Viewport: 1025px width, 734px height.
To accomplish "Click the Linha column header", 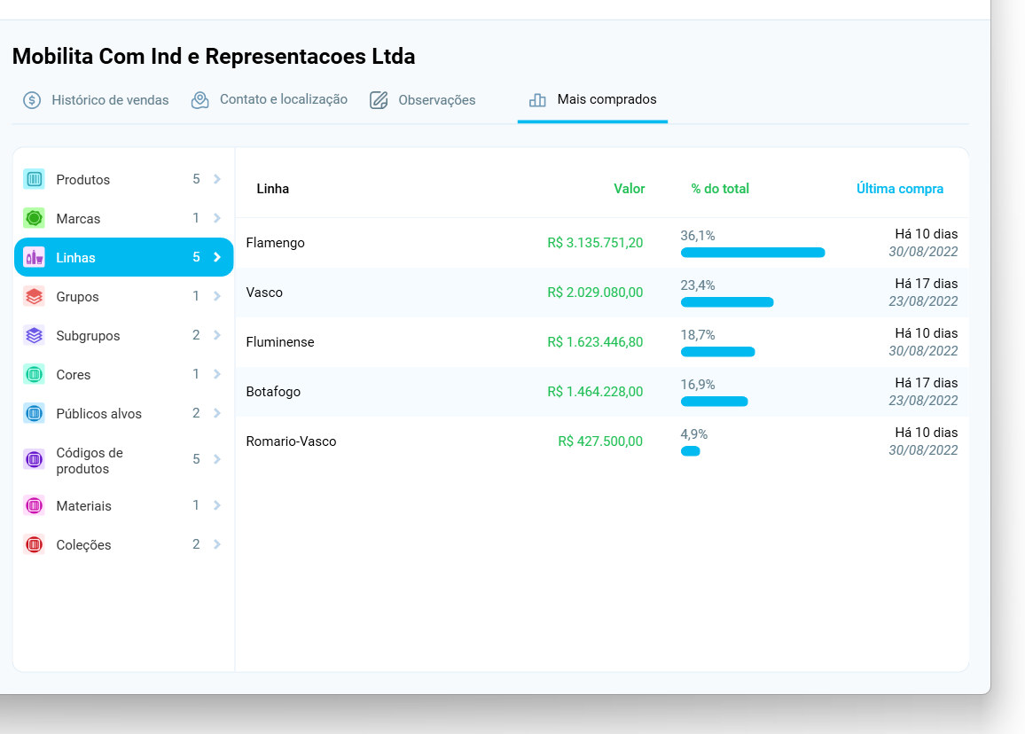I will tap(272, 189).
